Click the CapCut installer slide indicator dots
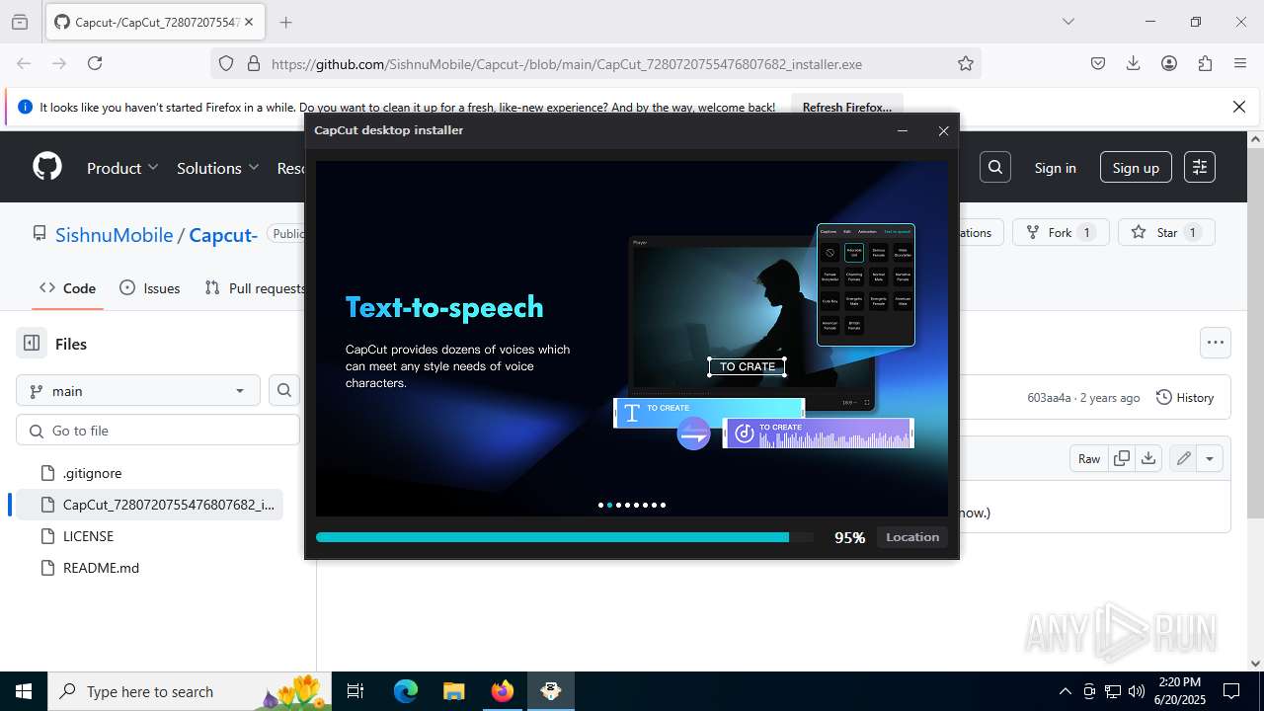This screenshot has height=711, width=1264. 632,505
